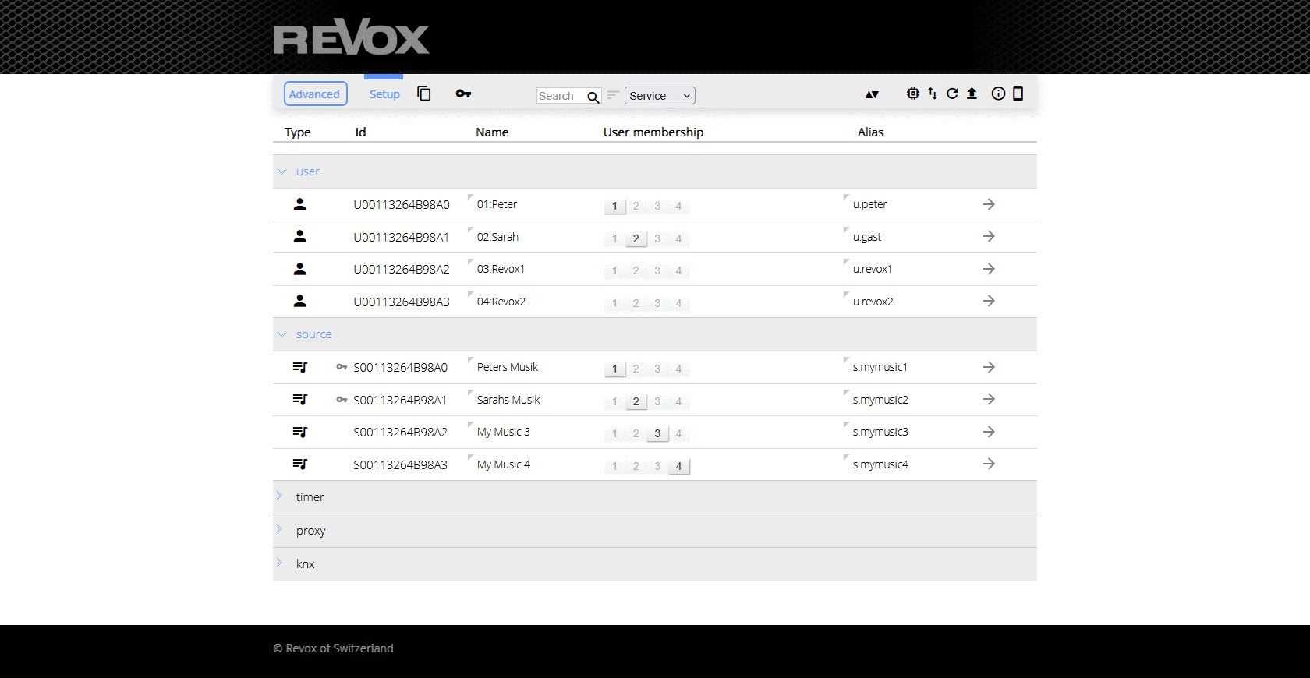Collapse the source group
This screenshot has width=1310, height=678.
tap(281, 334)
